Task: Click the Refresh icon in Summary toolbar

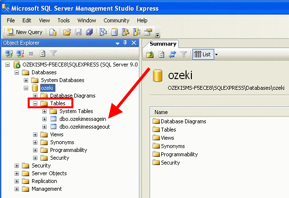Action: click(x=161, y=54)
